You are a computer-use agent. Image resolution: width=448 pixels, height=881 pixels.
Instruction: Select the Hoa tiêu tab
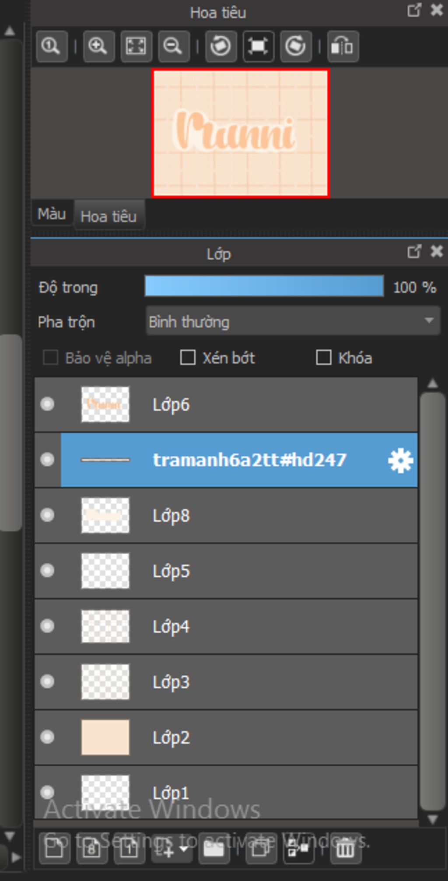coord(109,216)
